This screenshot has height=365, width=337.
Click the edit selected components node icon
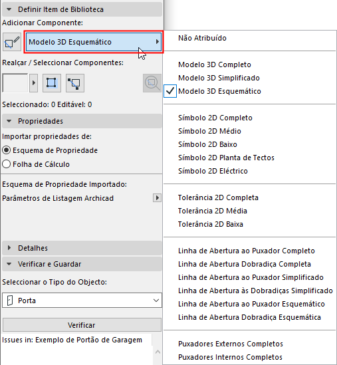click(x=75, y=83)
